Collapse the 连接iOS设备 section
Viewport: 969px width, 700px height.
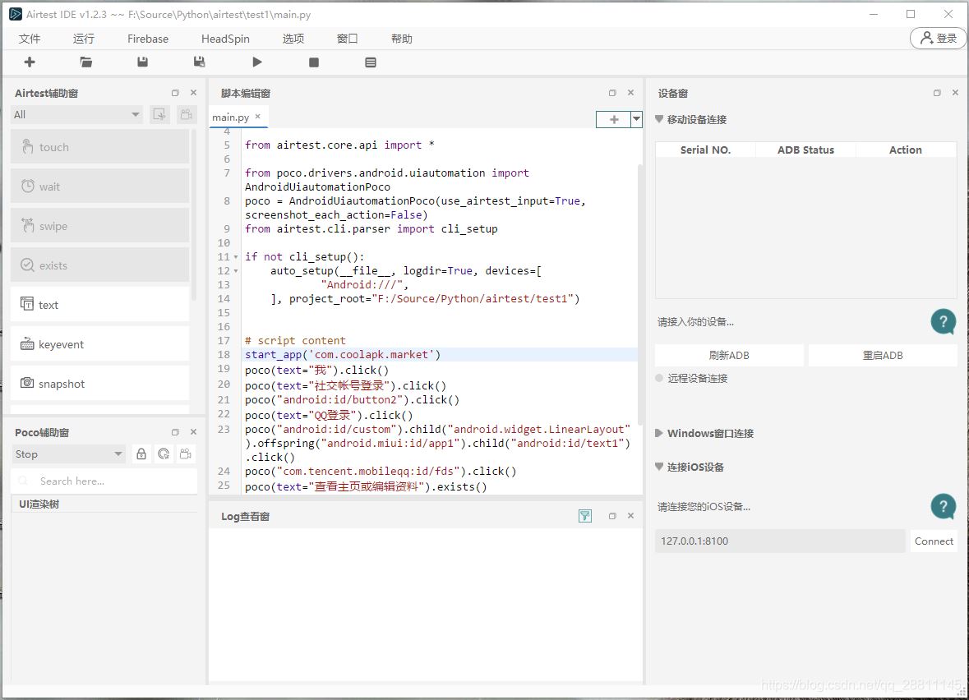[x=659, y=467]
